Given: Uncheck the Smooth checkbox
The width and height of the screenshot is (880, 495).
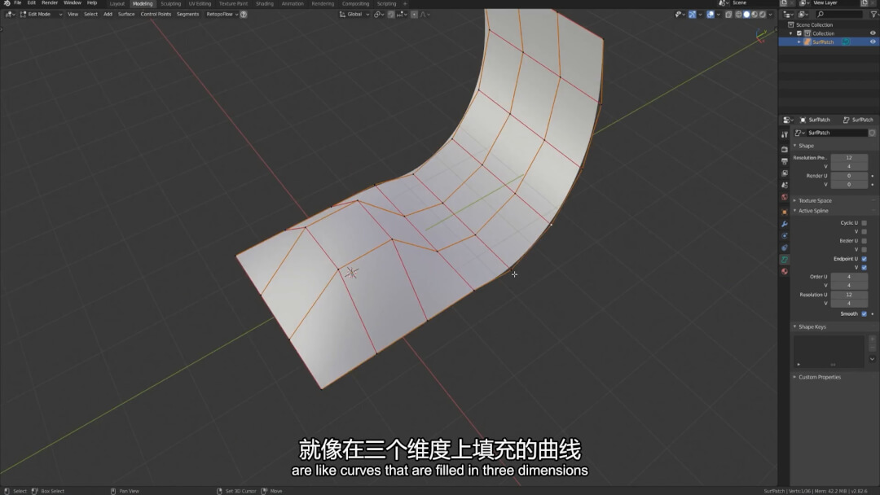Looking at the screenshot, I should click(x=865, y=314).
